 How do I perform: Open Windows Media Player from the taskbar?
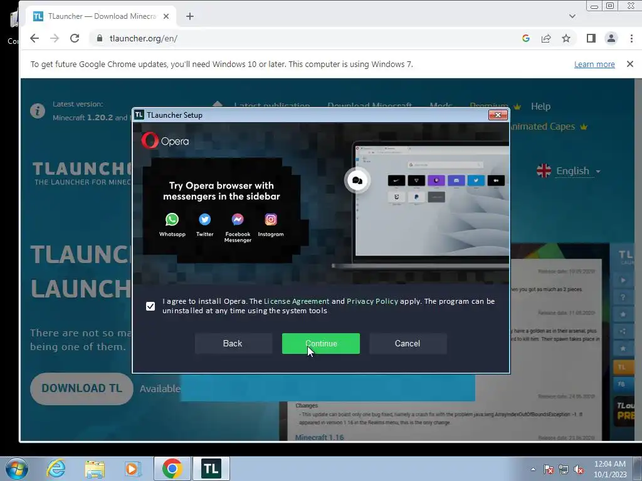[x=132, y=468]
